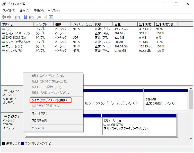Click the 499.37 GB capacity cell
The height and width of the screenshot is (153, 194).
point(121,29)
